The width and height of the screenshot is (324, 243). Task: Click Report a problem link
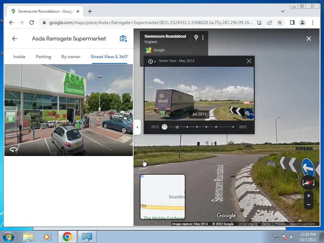pos(302,224)
